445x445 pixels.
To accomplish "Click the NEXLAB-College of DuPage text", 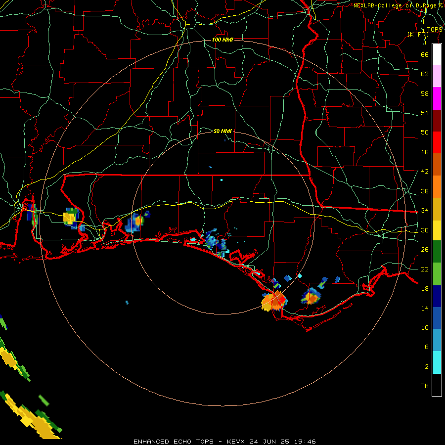I will tap(395, 5).
